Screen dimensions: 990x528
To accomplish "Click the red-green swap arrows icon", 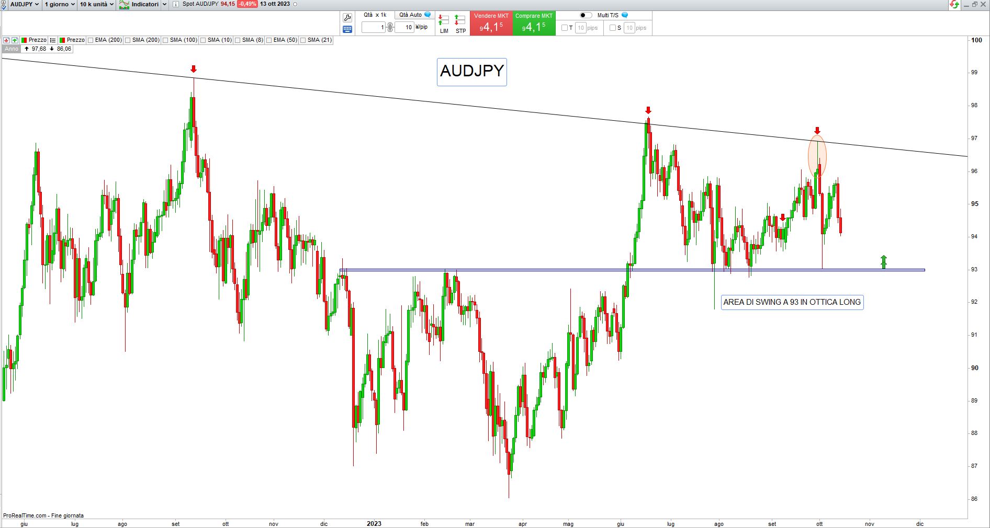I will point(954,4).
